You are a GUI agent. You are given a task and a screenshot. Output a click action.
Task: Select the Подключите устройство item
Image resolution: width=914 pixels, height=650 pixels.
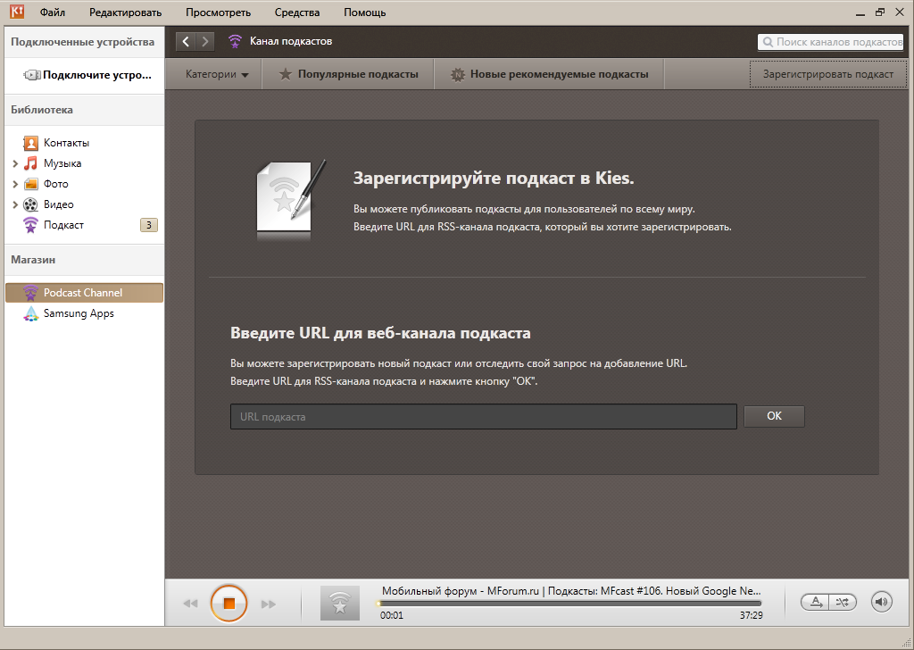click(x=85, y=75)
